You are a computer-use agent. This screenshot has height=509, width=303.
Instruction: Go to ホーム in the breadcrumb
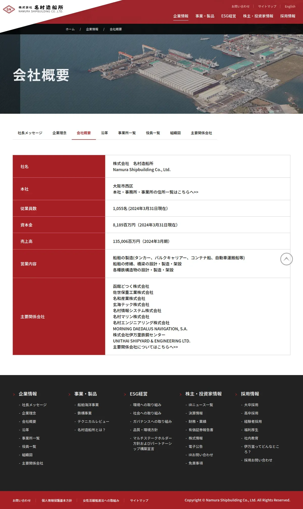70,29
